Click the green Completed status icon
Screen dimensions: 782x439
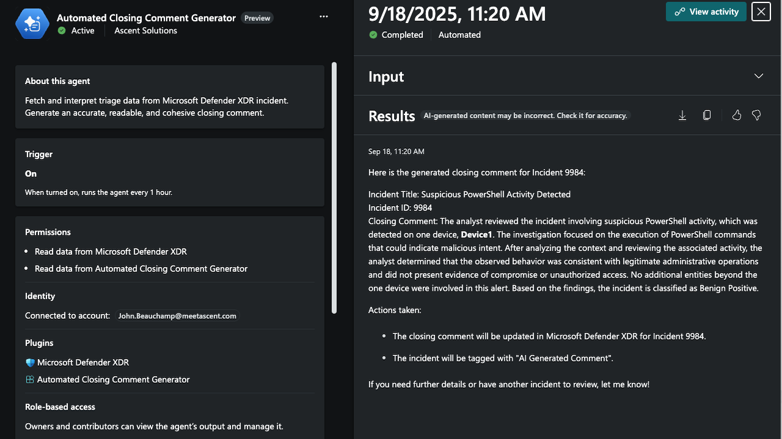(x=373, y=35)
